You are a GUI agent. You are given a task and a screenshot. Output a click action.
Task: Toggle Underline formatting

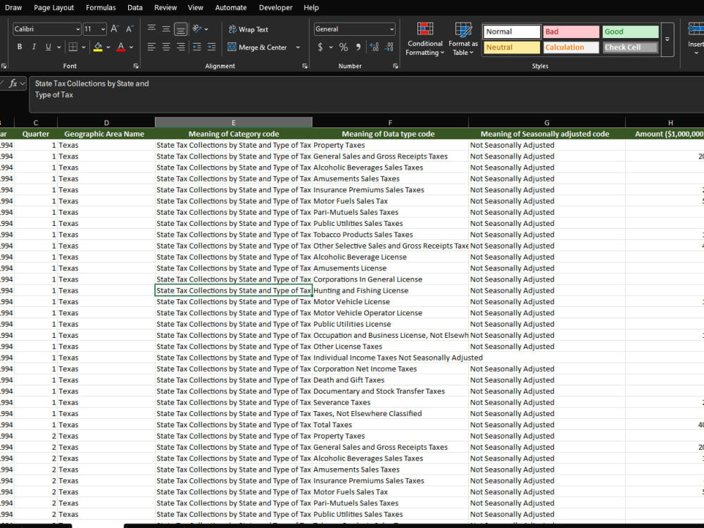[x=48, y=46]
